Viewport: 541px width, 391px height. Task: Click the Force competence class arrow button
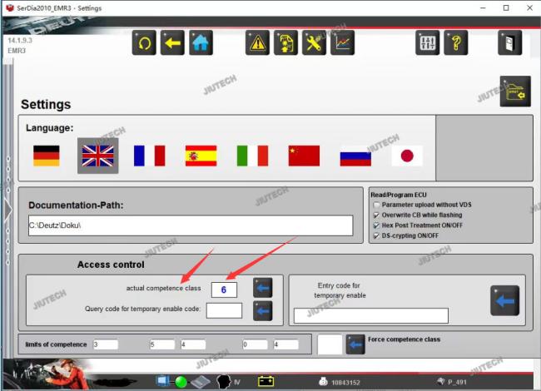pyautogui.click(x=355, y=344)
